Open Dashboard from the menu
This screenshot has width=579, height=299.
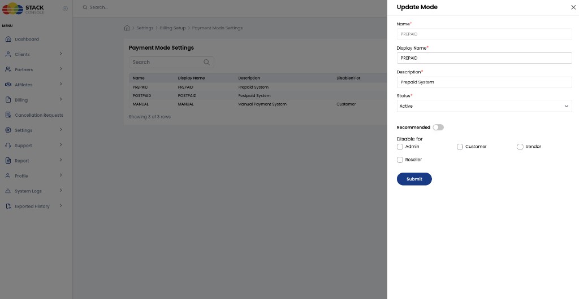coord(27,39)
